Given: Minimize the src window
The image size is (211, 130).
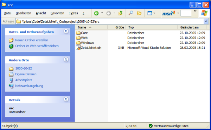Looking at the screenshot, I should (193, 5).
